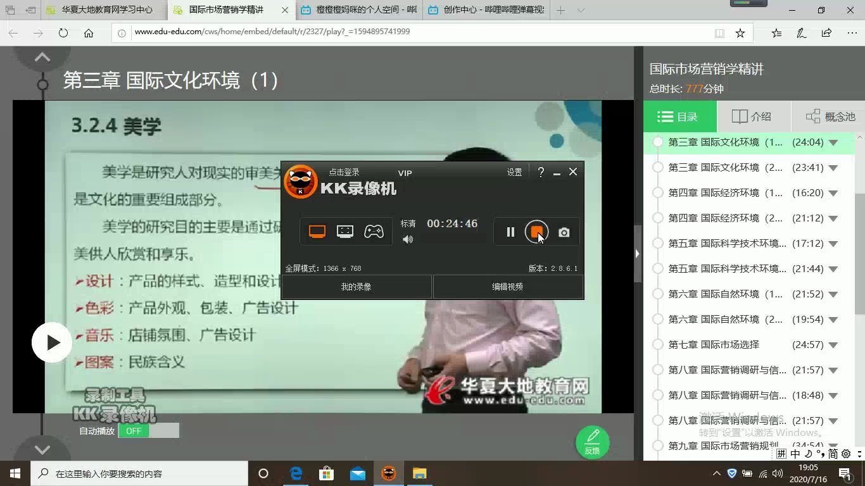Toggle 自动播放 OFF switch
This screenshot has width=865, height=486.
(149, 431)
